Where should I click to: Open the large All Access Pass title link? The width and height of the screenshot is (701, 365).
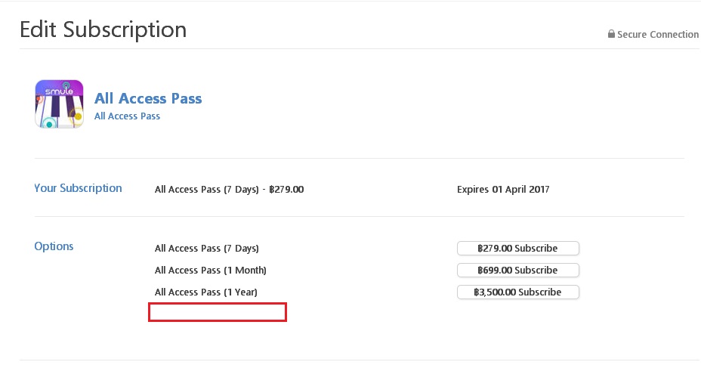coord(148,98)
